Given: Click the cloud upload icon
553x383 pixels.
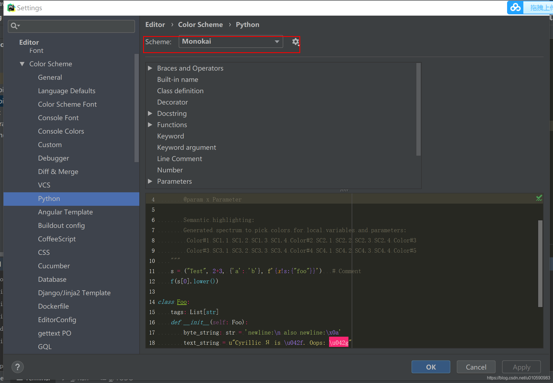Looking at the screenshot, I should tap(515, 8).
